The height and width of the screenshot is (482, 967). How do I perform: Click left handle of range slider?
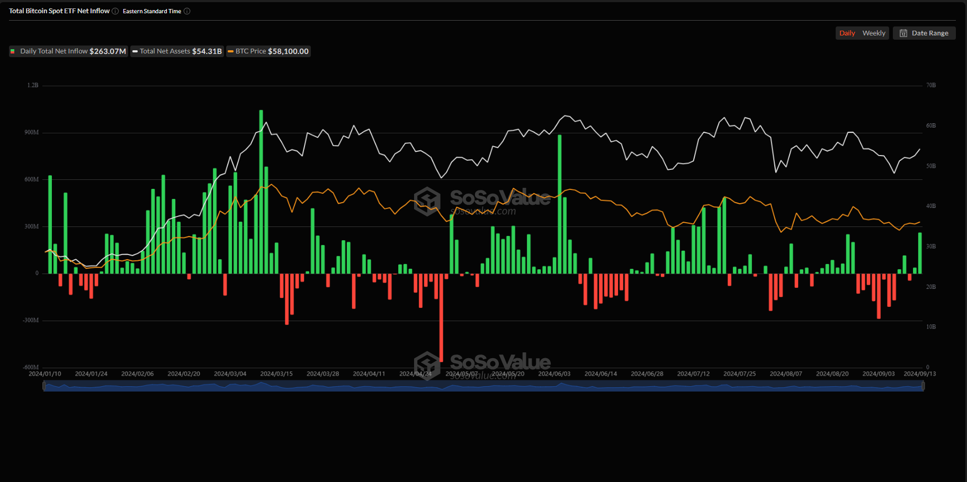point(44,386)
